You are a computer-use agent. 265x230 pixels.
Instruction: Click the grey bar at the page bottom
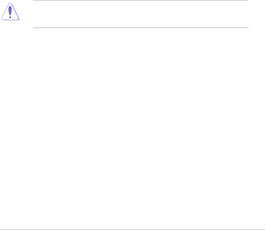click(133, 230)
